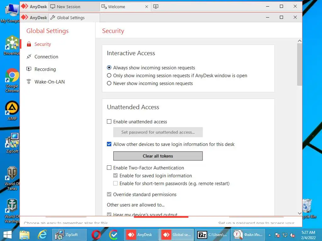The image size is (322, 241).
Task: Click the Connection plug icon in sidebar
Action: 29,56
